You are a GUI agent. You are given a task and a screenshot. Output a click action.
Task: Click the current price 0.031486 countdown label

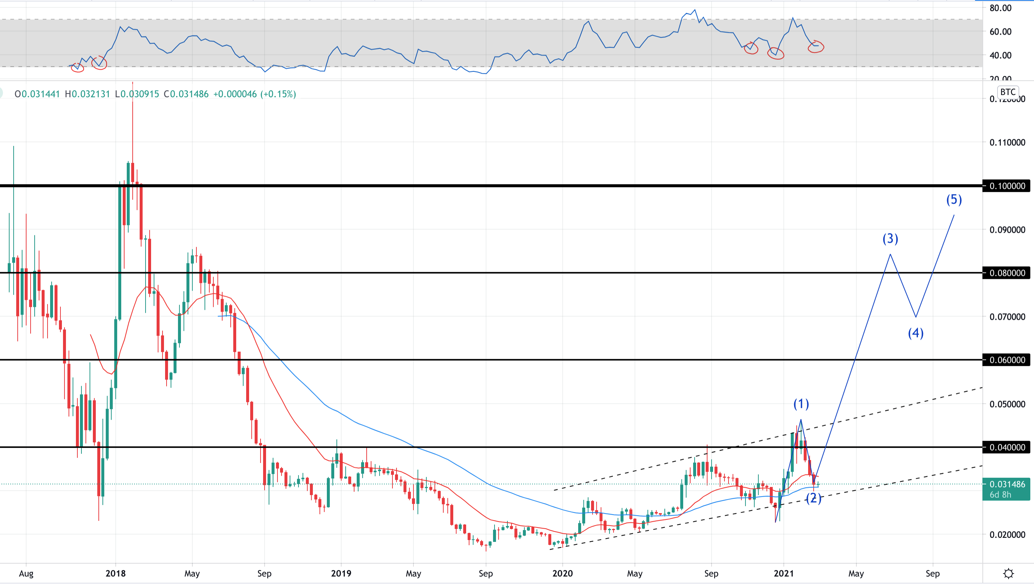1006,489
